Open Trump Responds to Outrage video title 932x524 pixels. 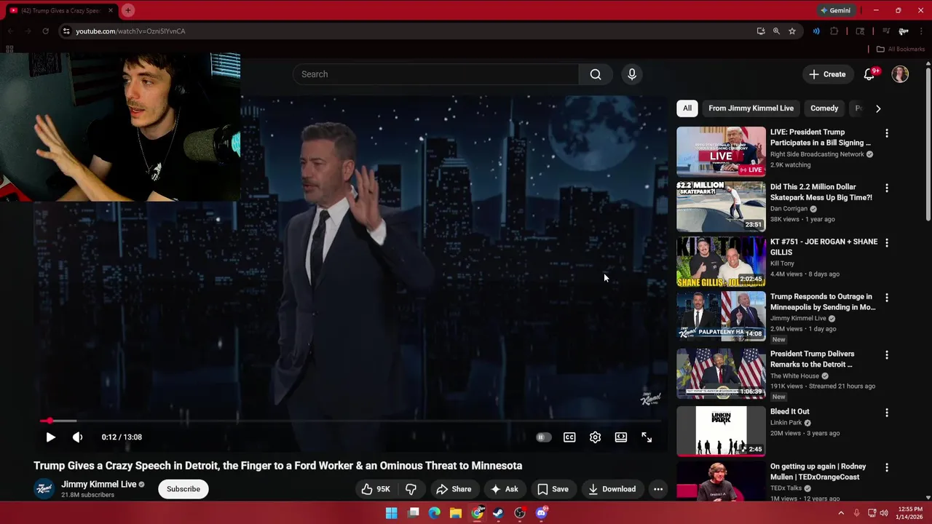(823, 302)
